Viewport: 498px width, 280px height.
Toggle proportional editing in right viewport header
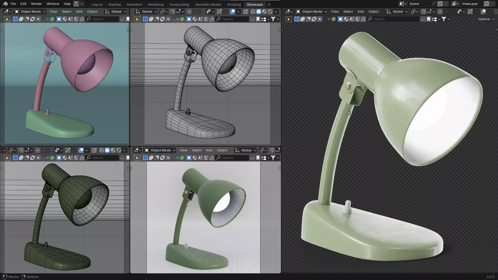(440, 11)
